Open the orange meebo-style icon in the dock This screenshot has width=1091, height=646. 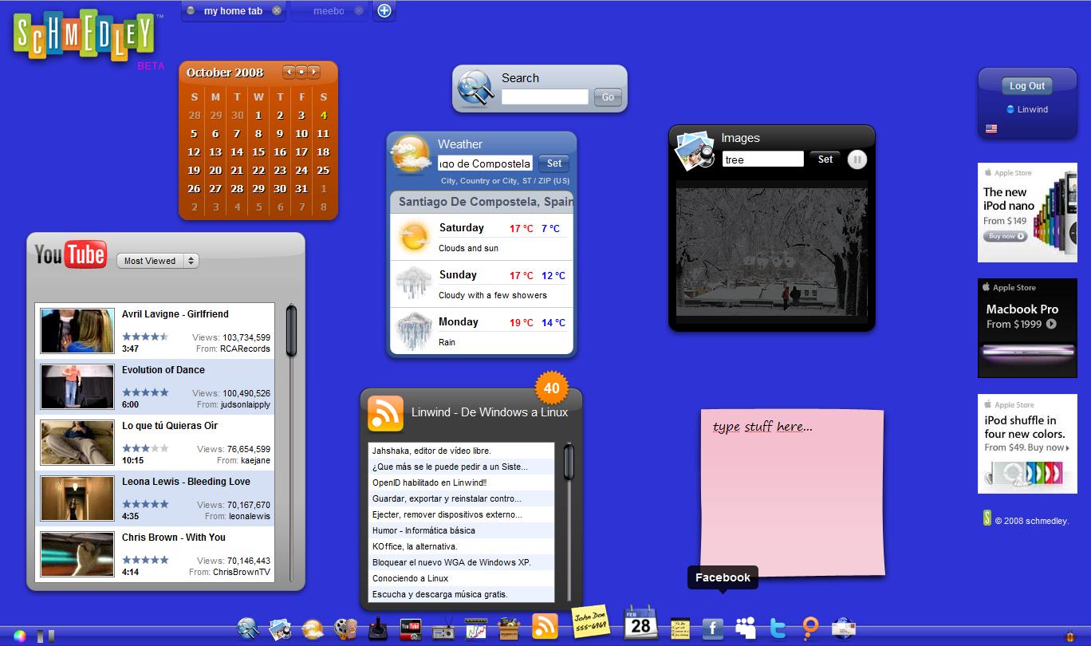pos(810,628)
